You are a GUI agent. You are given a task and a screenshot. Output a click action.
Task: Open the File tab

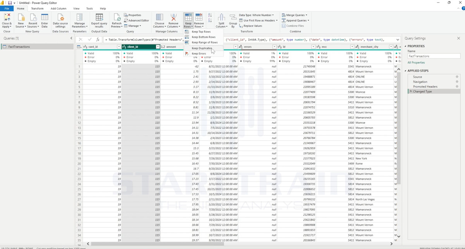7,9
